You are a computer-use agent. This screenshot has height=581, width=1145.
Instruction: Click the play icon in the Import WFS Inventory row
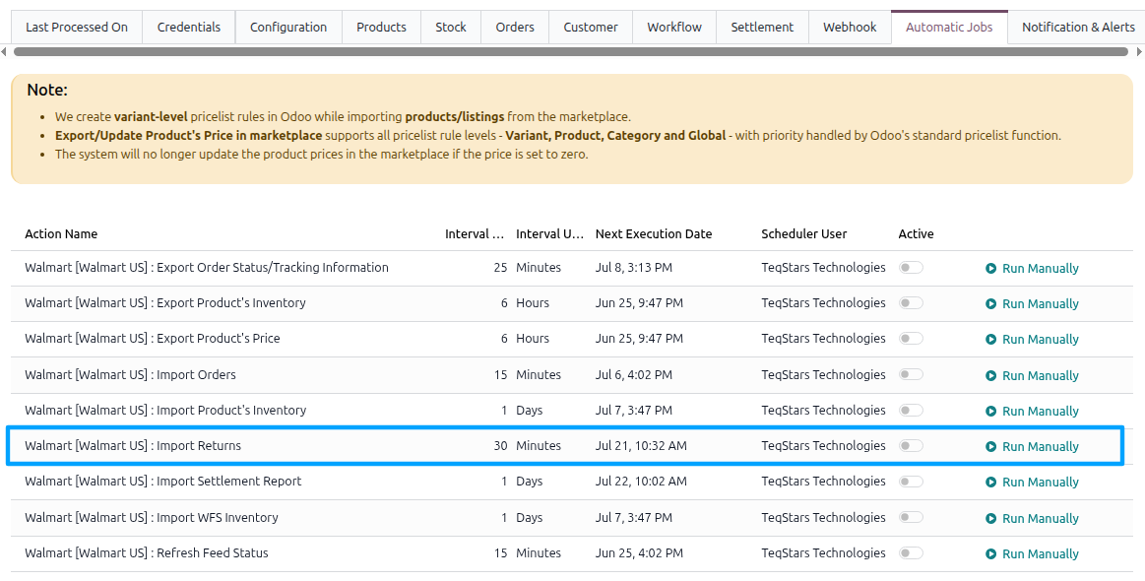(990, 519)
